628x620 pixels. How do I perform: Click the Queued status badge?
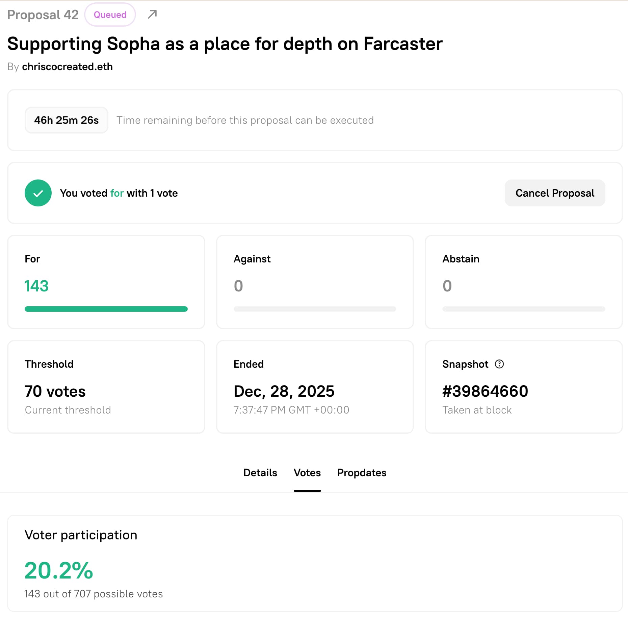(110, 15)
